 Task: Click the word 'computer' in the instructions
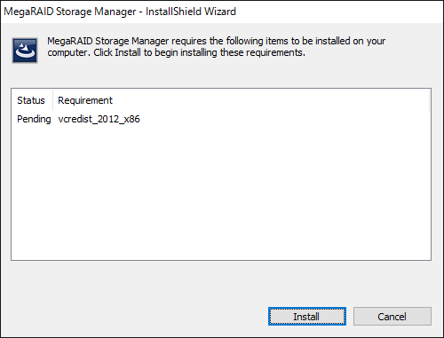67,52
